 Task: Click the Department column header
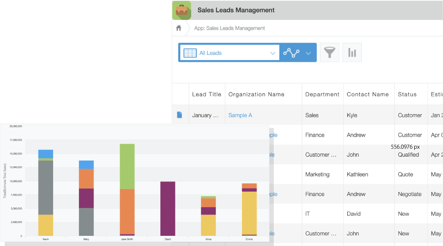click(322, 94)
